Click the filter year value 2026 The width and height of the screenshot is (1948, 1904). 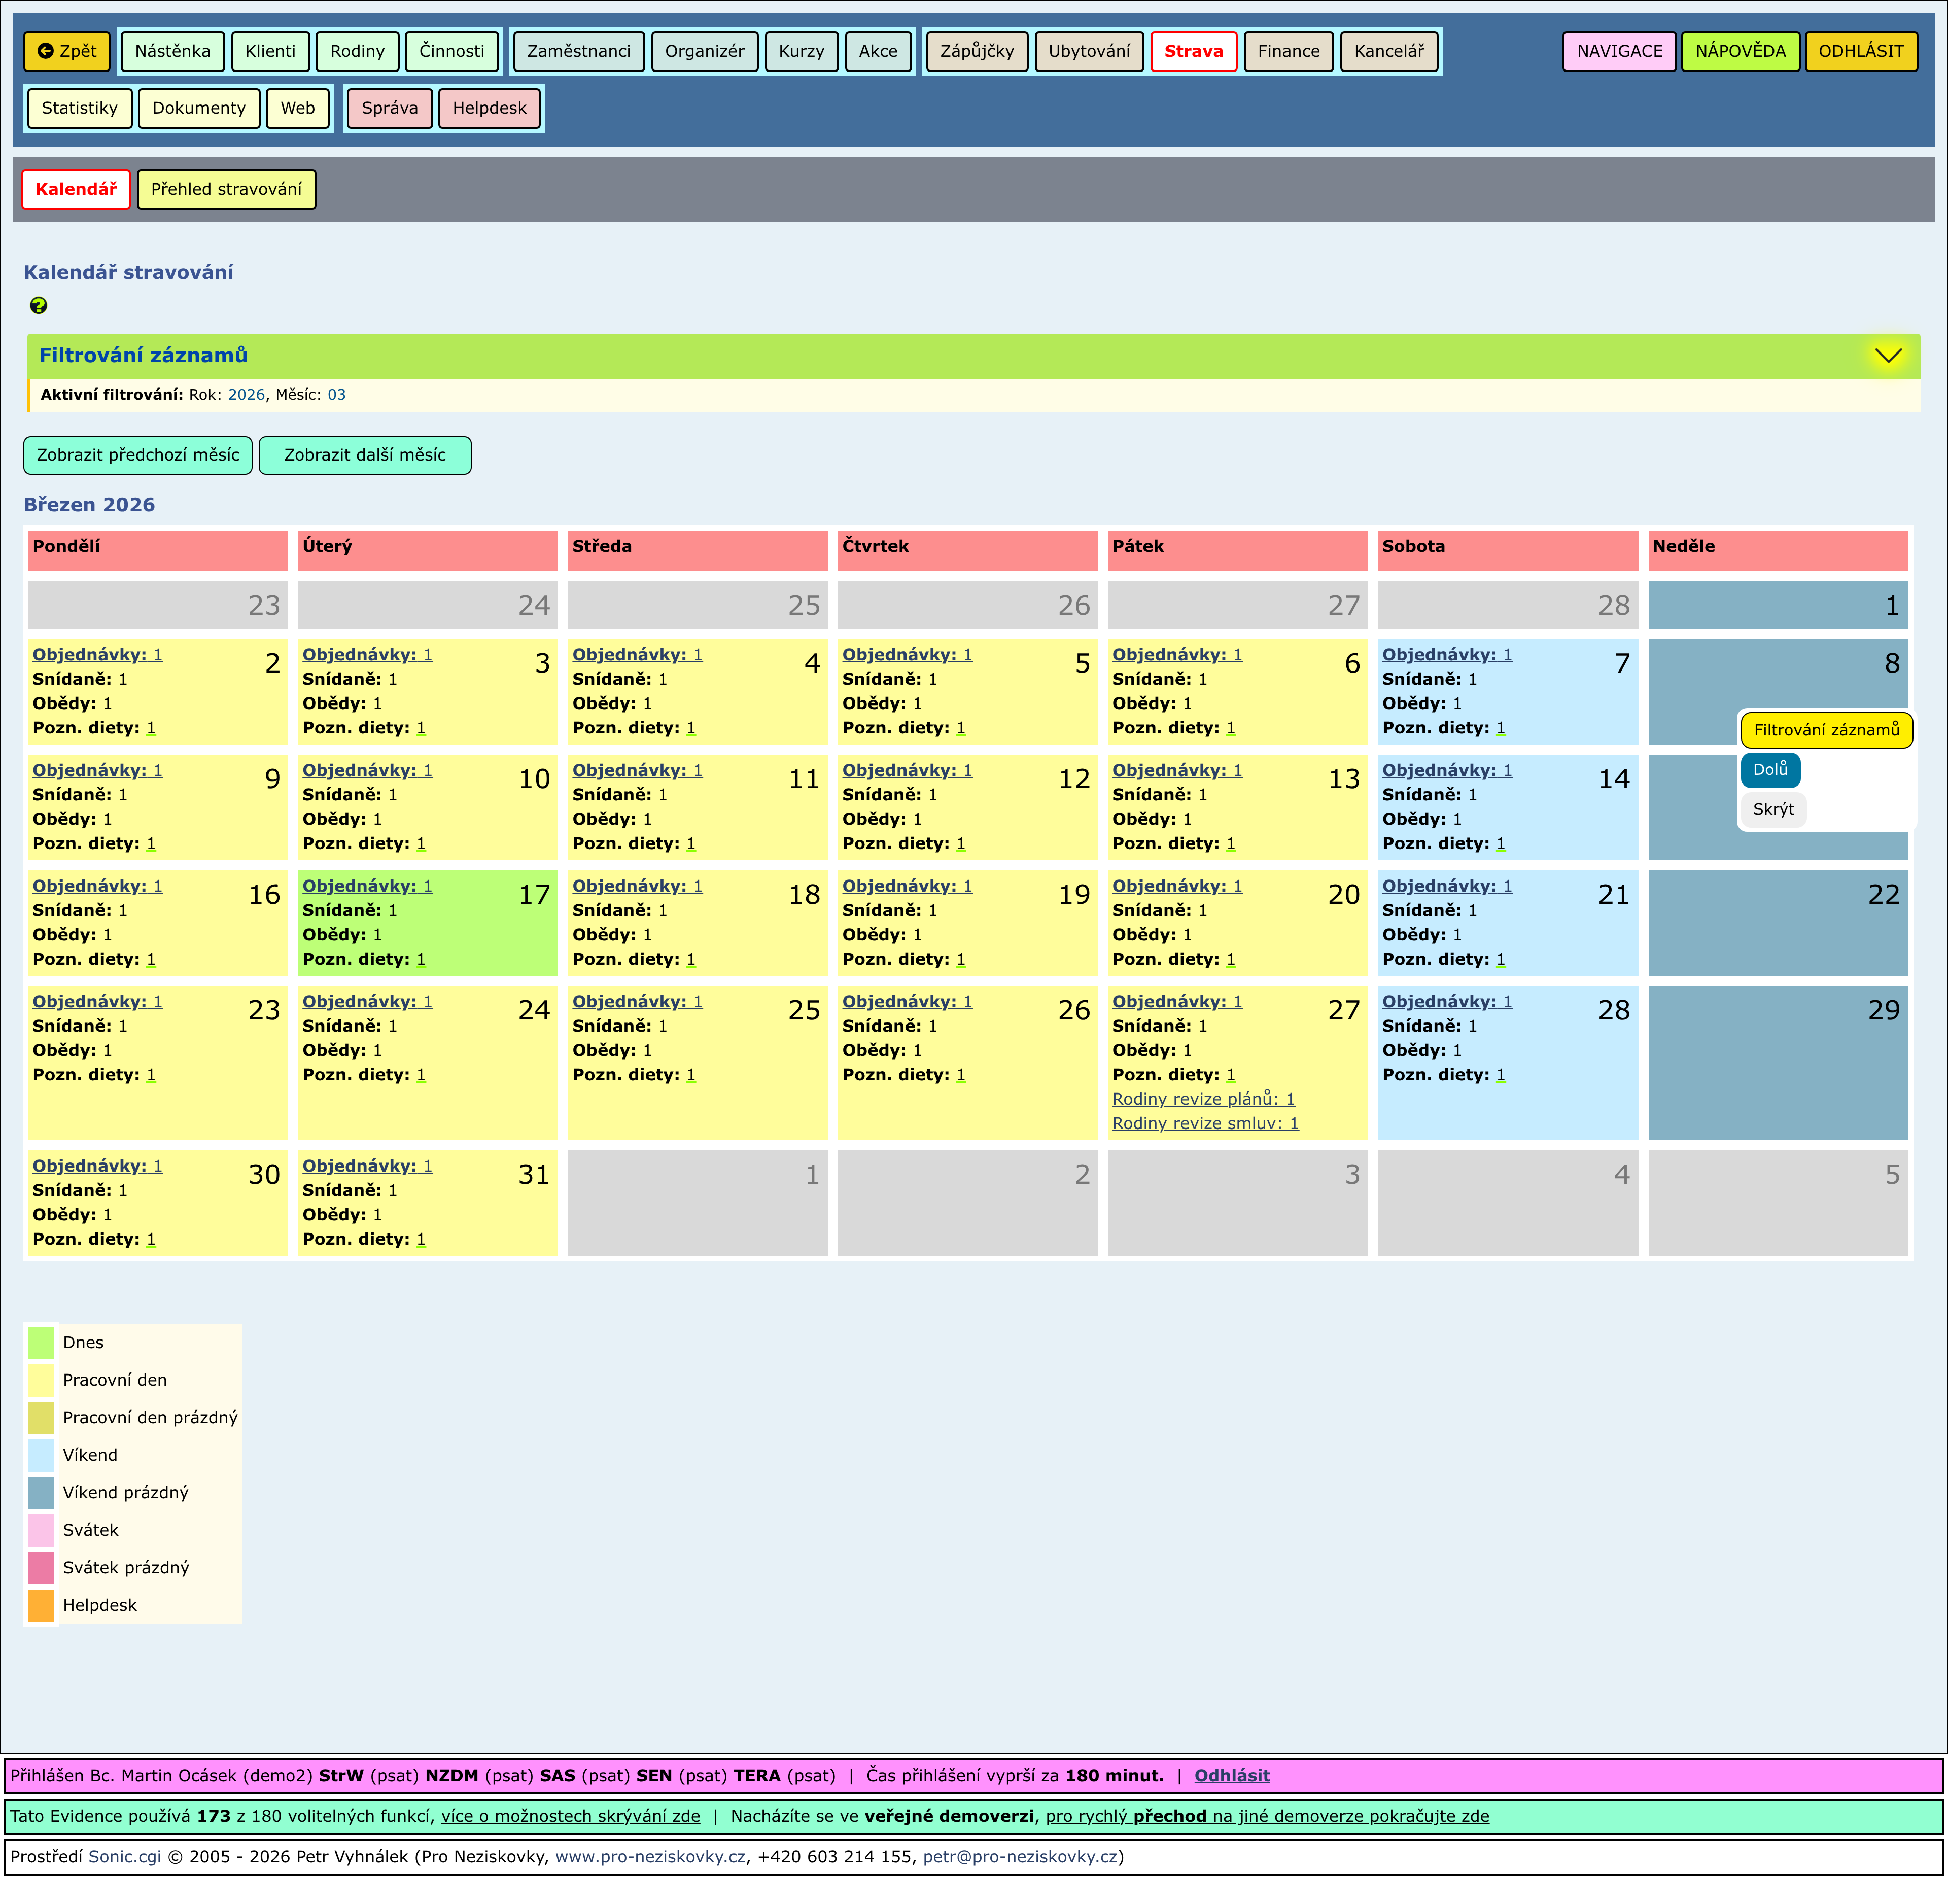point(246,395)
